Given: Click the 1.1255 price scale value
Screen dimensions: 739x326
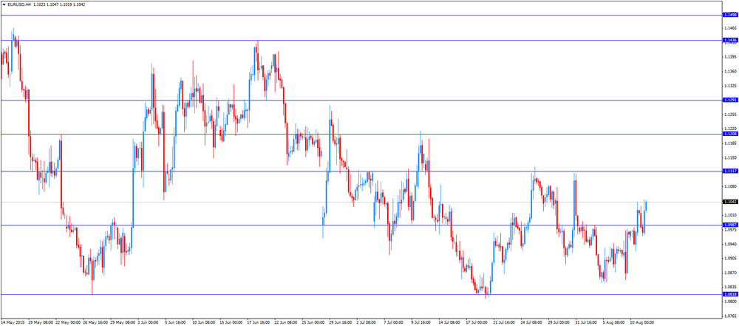Looking at the screenshot, I should click(731, 115).
